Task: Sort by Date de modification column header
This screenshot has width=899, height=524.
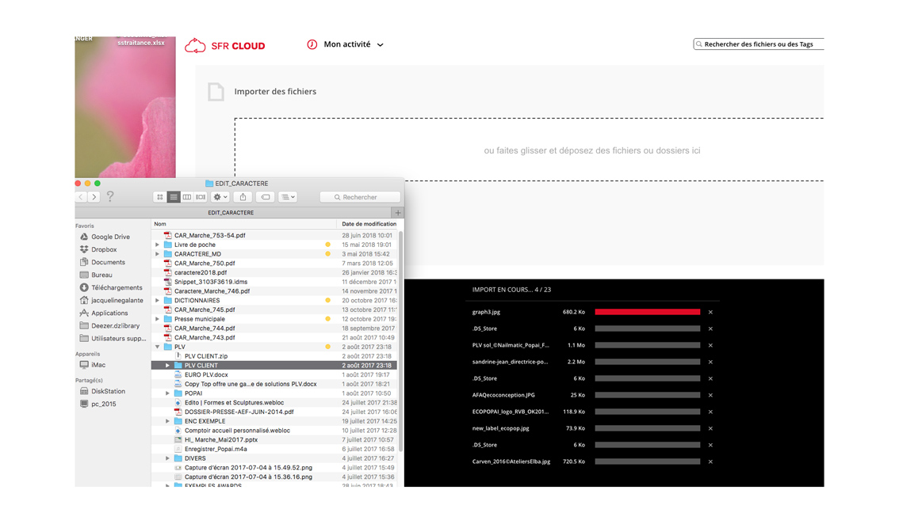Action: [369, 224]
